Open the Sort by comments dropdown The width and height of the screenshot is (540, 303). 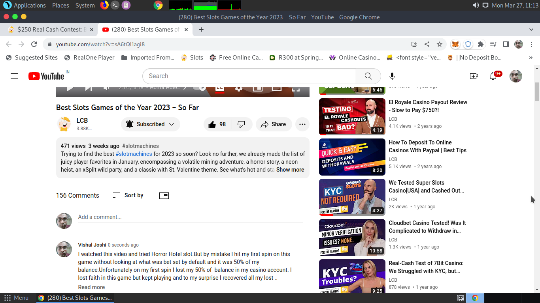(128, 195)
